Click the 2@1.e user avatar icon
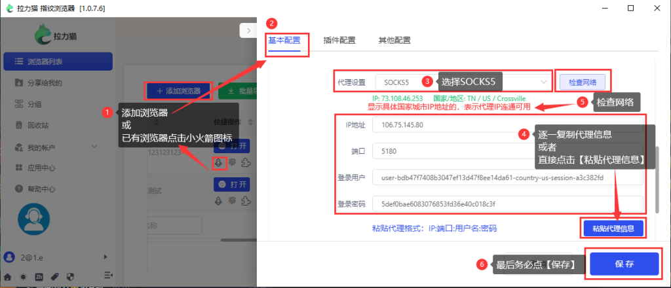 (8, 257)
